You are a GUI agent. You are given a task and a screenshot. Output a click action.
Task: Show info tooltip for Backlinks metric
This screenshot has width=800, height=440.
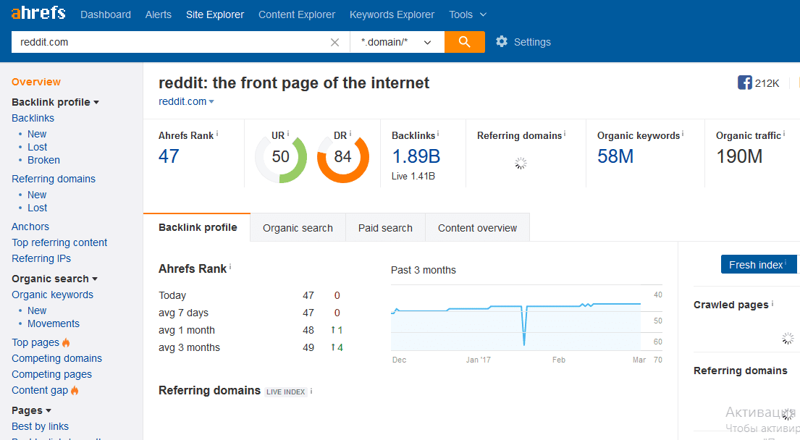pos(438,134)
